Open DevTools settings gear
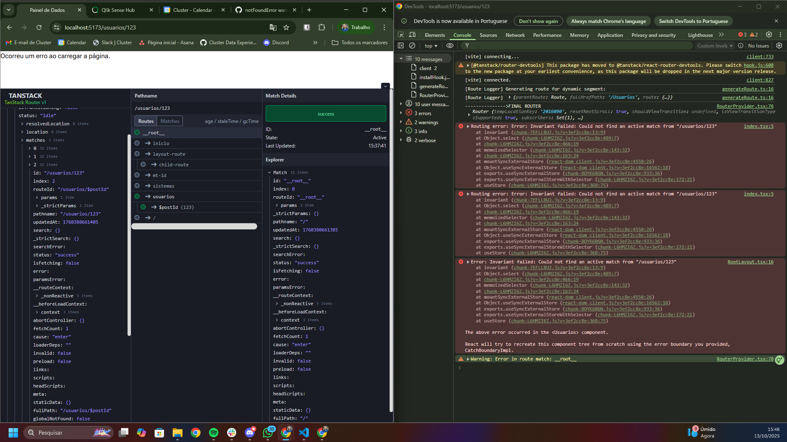The height and width of the screenshot is (442, 787). [x=769, y=35]
